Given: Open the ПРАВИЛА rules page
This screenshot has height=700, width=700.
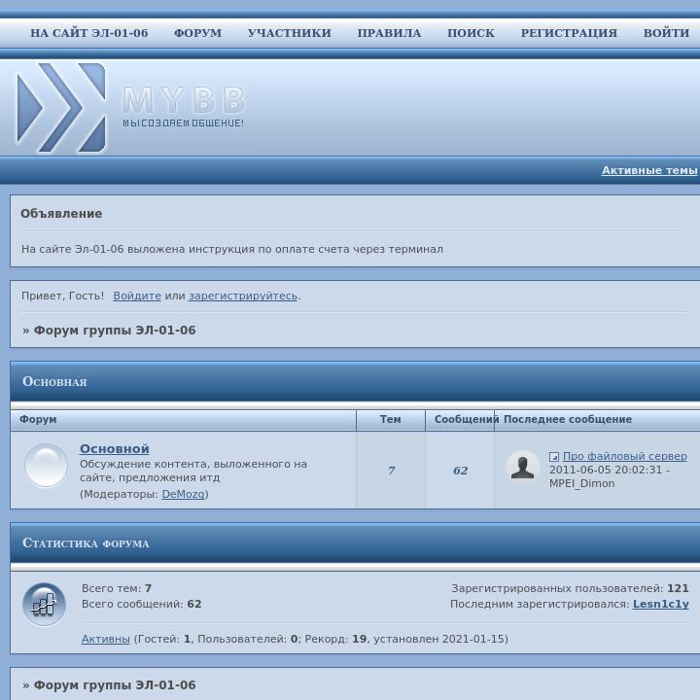Looking at the screenshot, I should [389, 33].
